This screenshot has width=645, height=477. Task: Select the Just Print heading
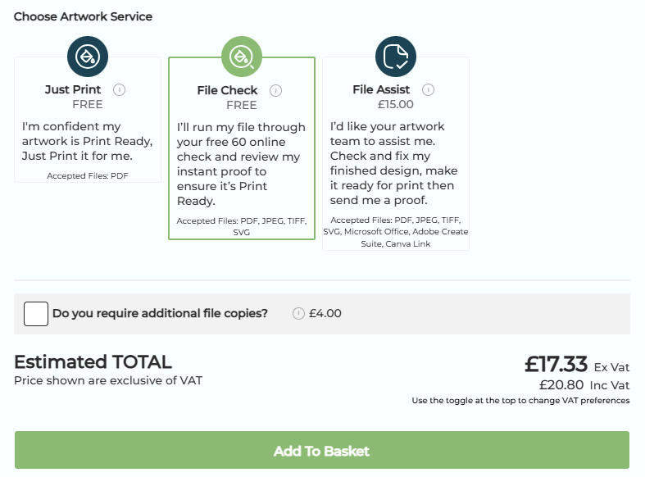[73, 90]
